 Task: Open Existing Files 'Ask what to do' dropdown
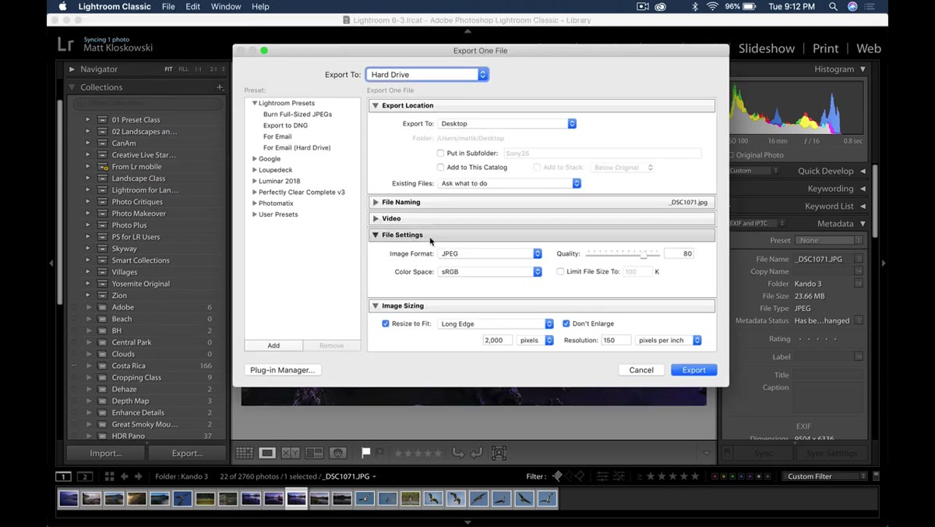tap(510, 183)
